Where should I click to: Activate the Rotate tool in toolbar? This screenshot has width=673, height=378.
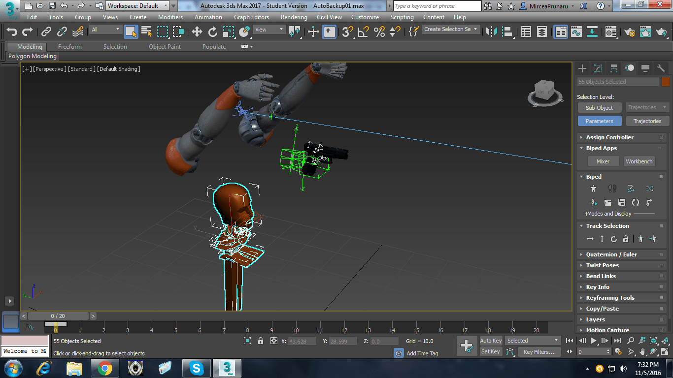click(213, 32)
